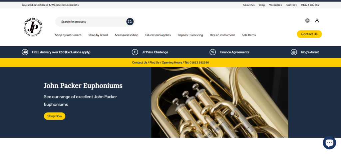Click the euphonium banner image
This screenshot has width=341, height=154.
(219, 102)
